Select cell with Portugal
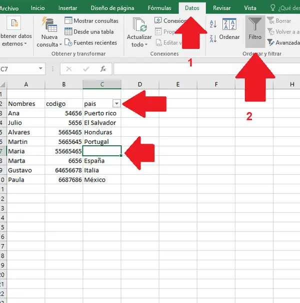The width and height of the screenshot is (300, 303). pos(102,142)
